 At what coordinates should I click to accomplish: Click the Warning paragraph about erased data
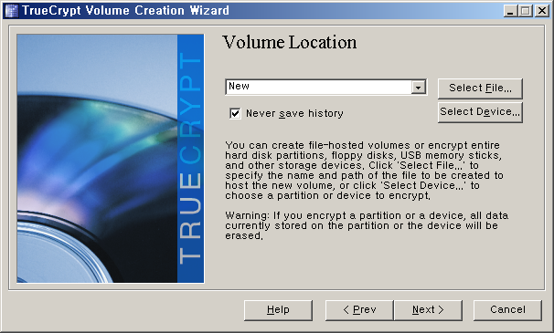367,225
